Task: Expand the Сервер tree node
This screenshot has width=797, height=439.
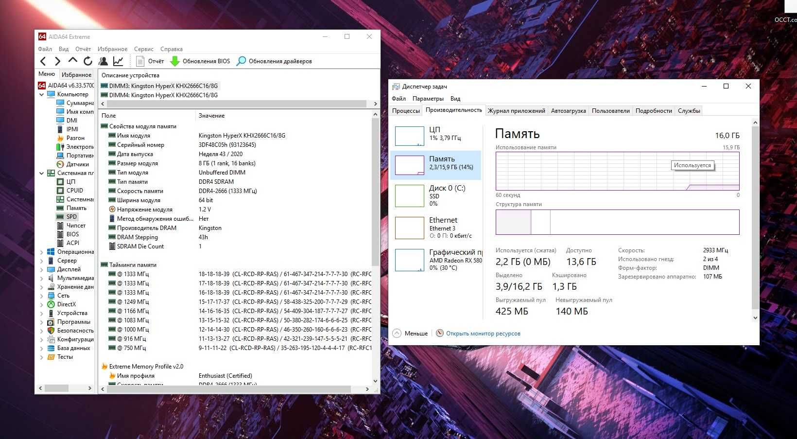Action: [x=41, y=261]
